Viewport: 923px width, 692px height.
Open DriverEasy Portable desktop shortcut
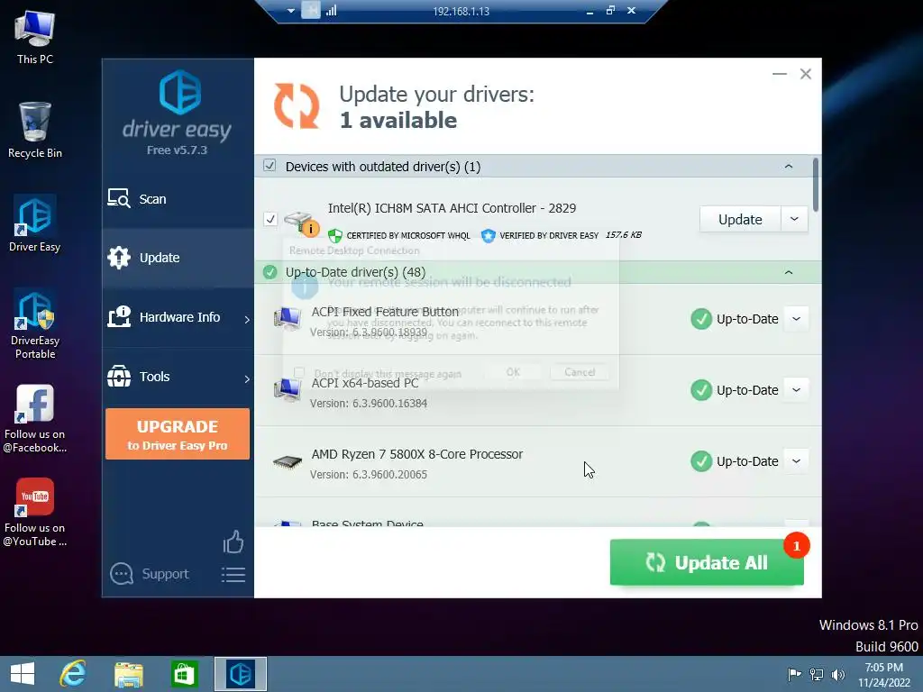[35, 323]
